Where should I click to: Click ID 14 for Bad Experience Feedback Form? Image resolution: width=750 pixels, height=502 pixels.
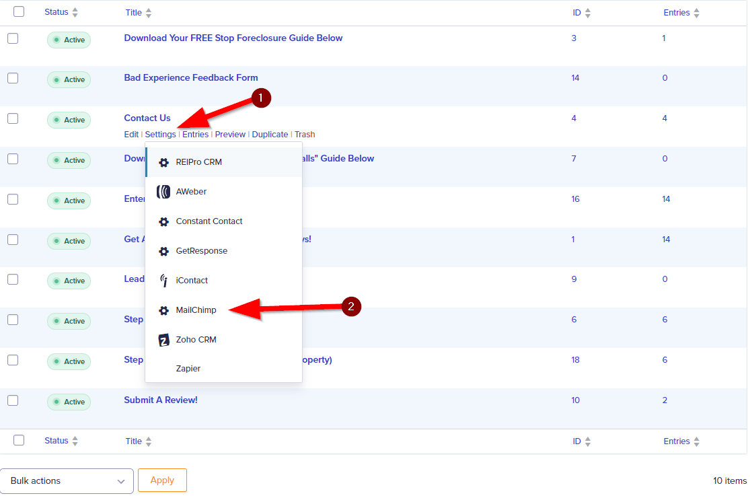575,78
